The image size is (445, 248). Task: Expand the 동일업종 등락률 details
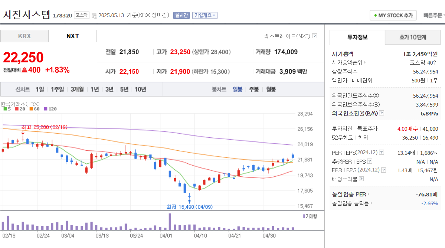[372, 203]
